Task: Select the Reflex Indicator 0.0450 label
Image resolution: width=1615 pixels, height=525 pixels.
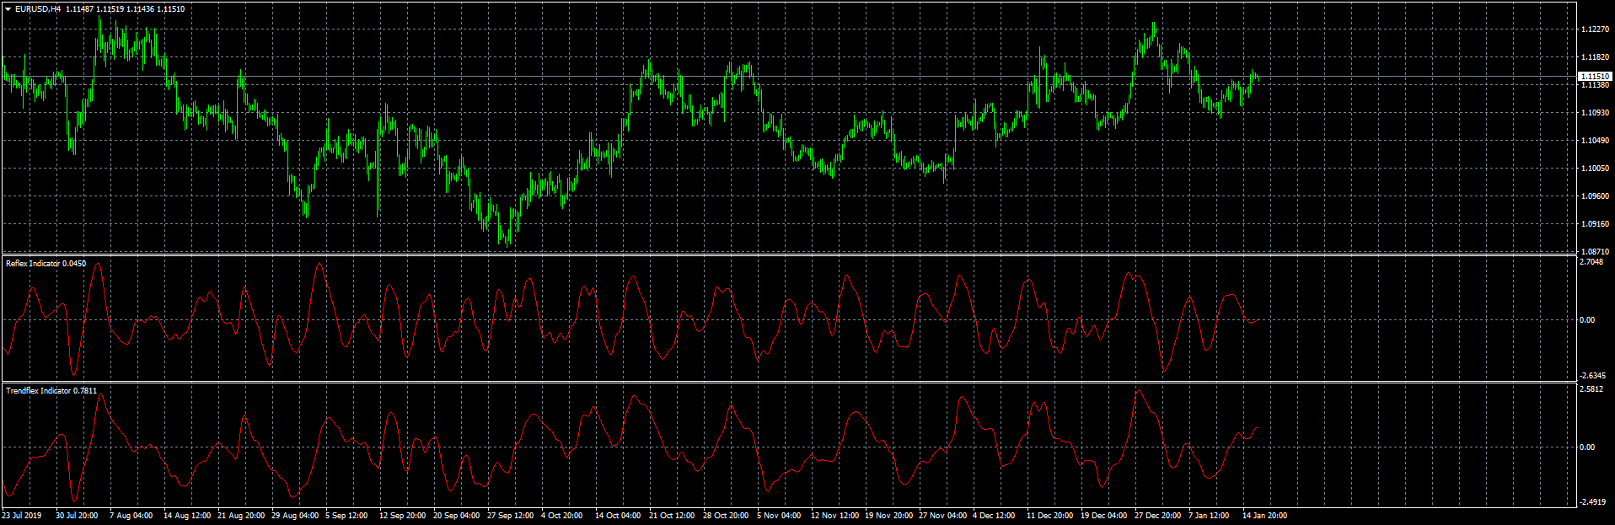Action: tap(46, 264)
